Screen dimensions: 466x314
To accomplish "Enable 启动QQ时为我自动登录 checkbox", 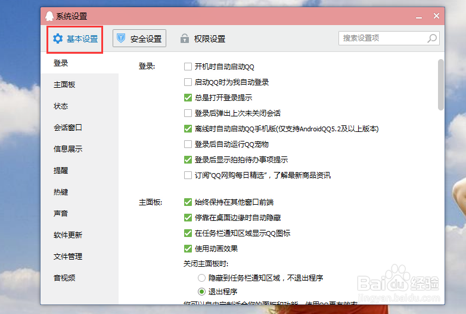I will tap(188, 82).
